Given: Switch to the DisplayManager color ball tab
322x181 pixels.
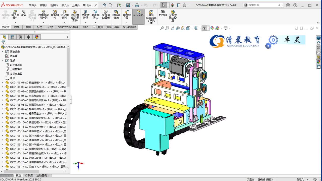Looking at the screenshot, I should coord(36,37).
